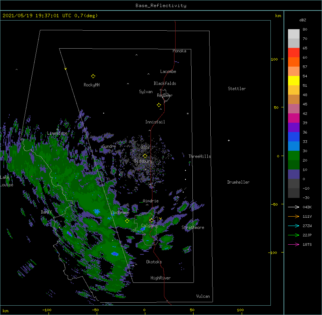
Task: Click the Innisfail label
Action: [x=155, y=122]
